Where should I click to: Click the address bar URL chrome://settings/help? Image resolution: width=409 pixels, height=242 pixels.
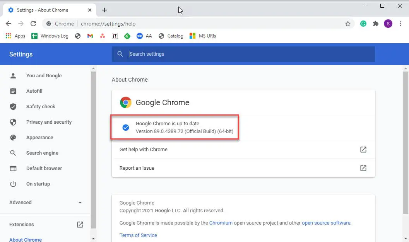(x=108, y=24)
